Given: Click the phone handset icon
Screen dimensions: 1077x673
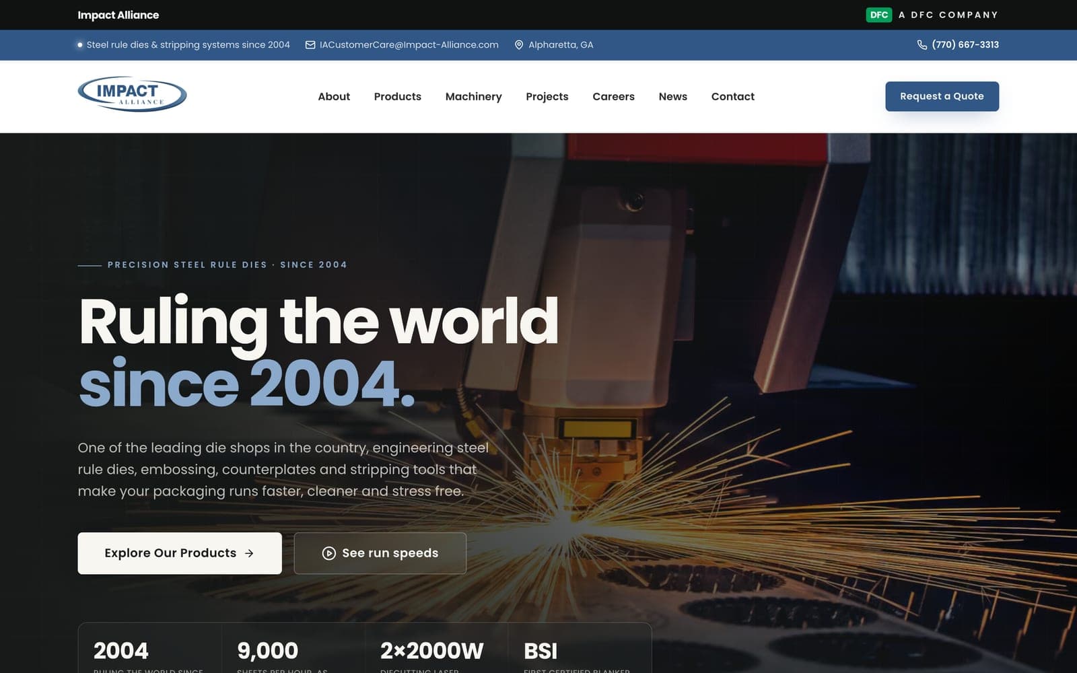Looking at the screenshot, I should click(x=922, y=45).
